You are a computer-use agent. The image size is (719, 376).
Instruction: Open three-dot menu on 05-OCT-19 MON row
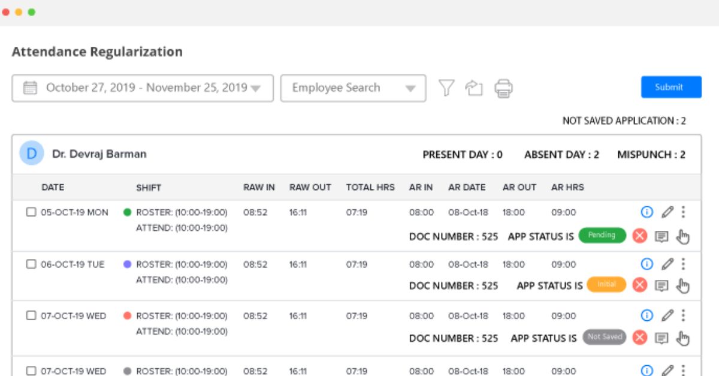683,212
